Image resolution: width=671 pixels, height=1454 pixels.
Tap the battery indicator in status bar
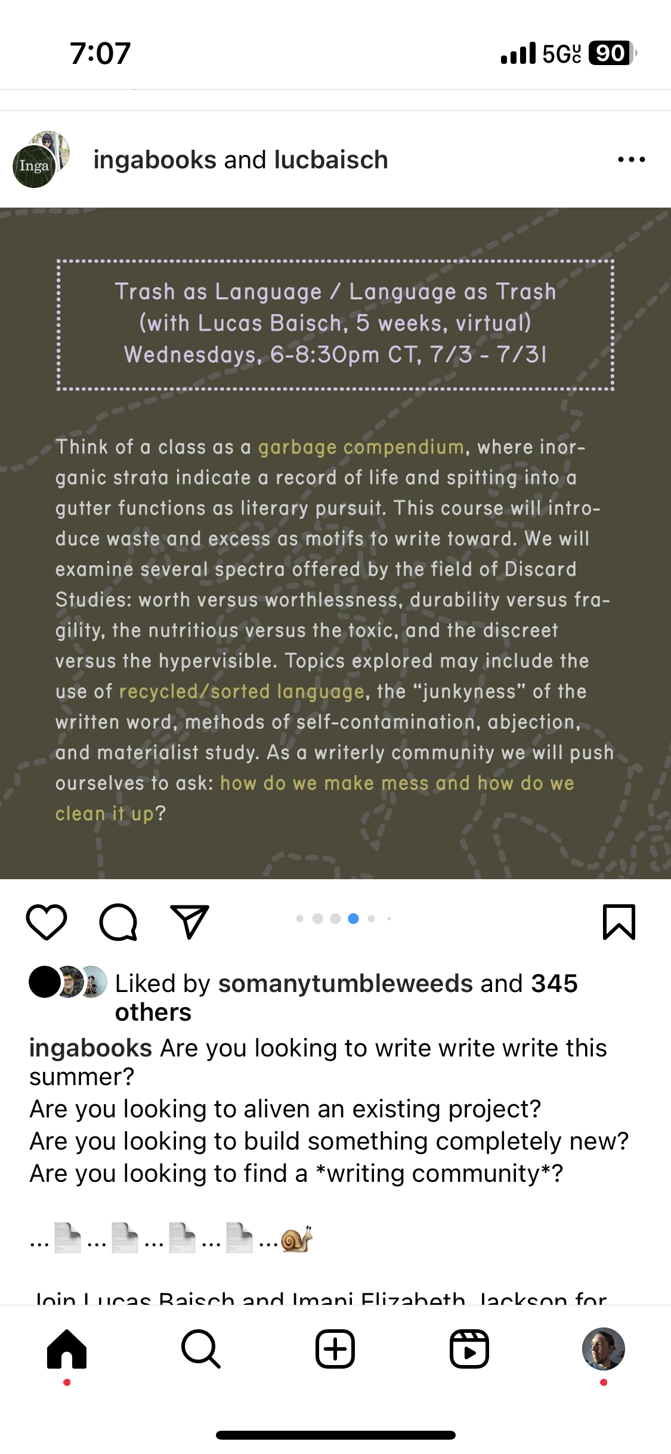click(x=611, y=53)
